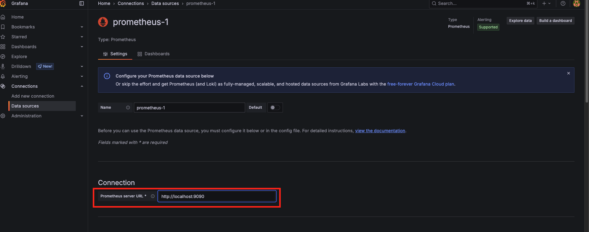Screen dimensions: 589x232
Task: Open the free-forever Grafana Cloud plan link
Action: coord(420,84)
